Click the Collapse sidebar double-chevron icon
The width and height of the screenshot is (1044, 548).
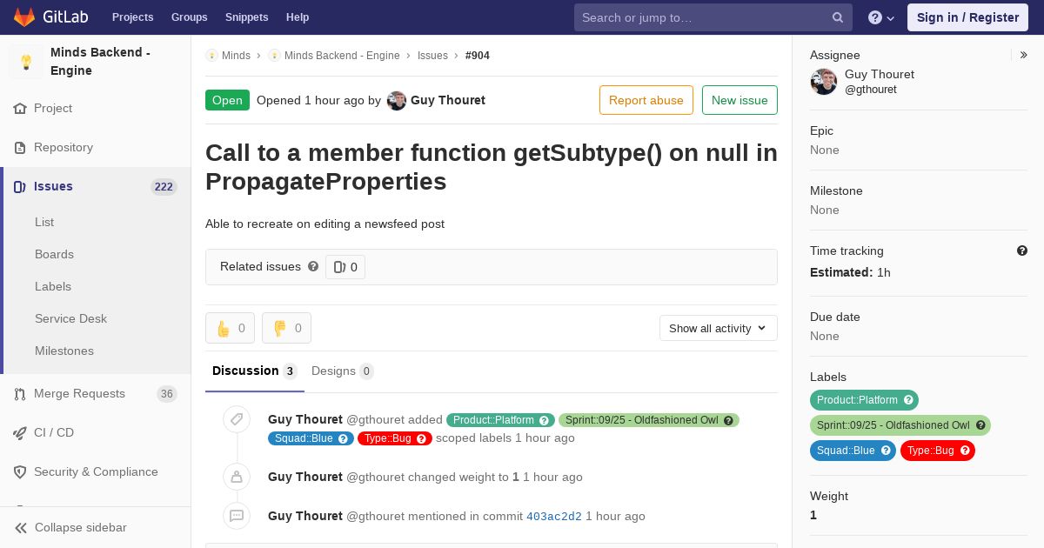click(21, 528)
